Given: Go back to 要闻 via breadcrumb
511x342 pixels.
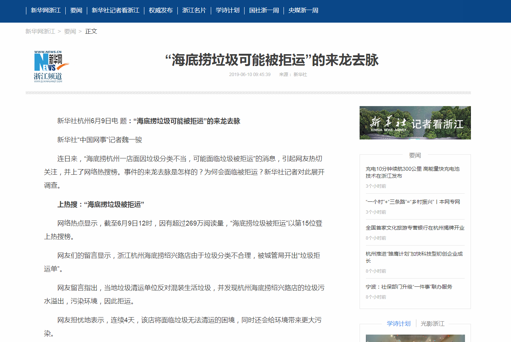Looking at the screenshot, I should click(70, 32).
